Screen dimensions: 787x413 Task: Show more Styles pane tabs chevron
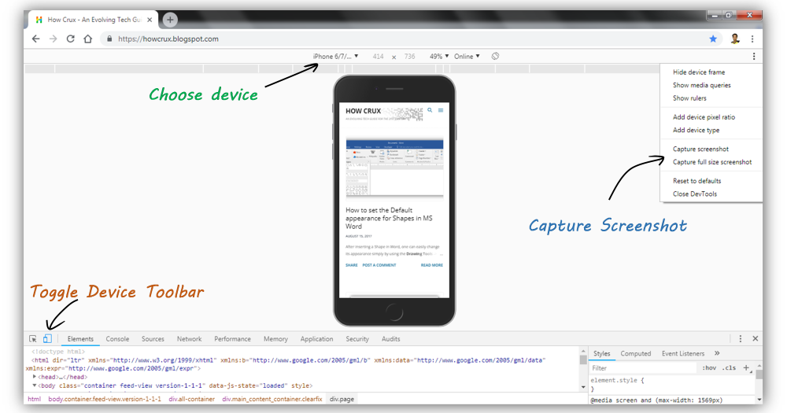coord(717,353)
